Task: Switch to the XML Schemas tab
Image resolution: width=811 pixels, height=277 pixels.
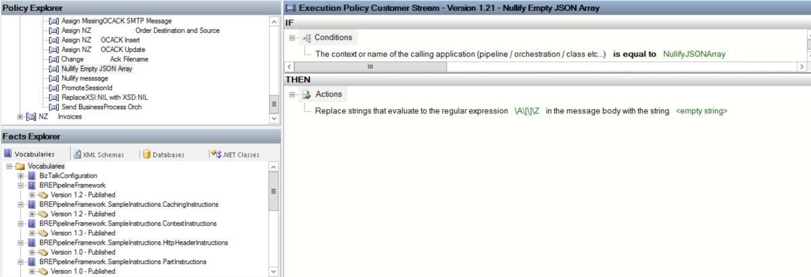Action: [x=98, y=154]
